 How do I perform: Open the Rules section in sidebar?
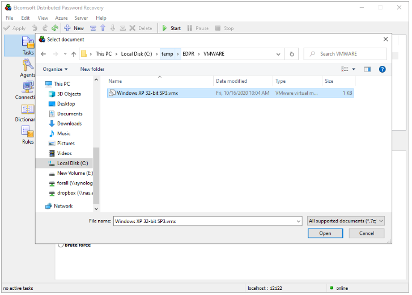(28, 134)
